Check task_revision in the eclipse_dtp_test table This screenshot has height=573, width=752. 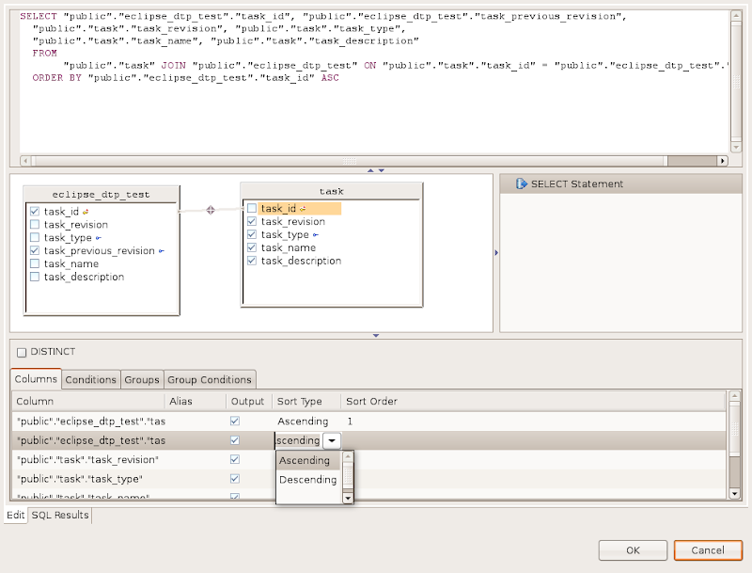tap(35, 225)
